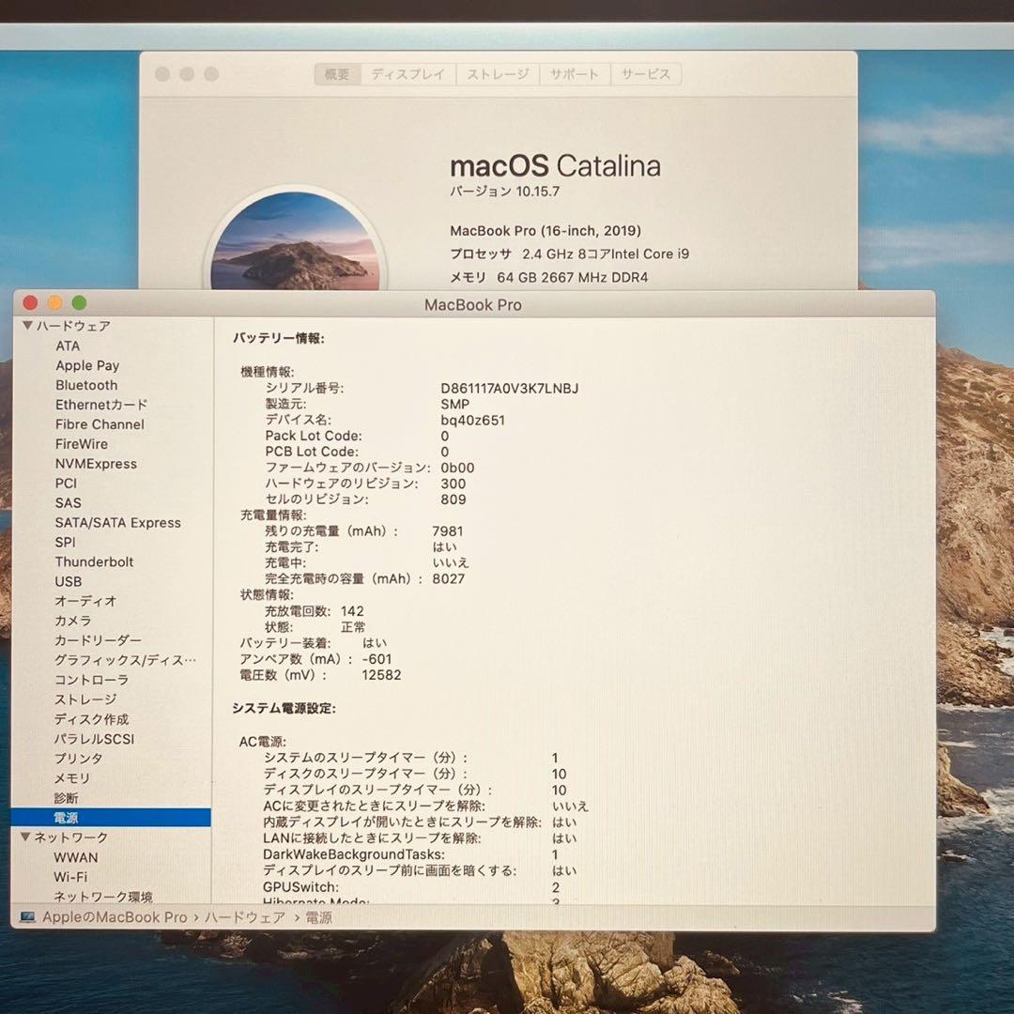Select Apple Pay in the sidebar
Screen dimensions: 1014x1014
[x=87, y=365]
